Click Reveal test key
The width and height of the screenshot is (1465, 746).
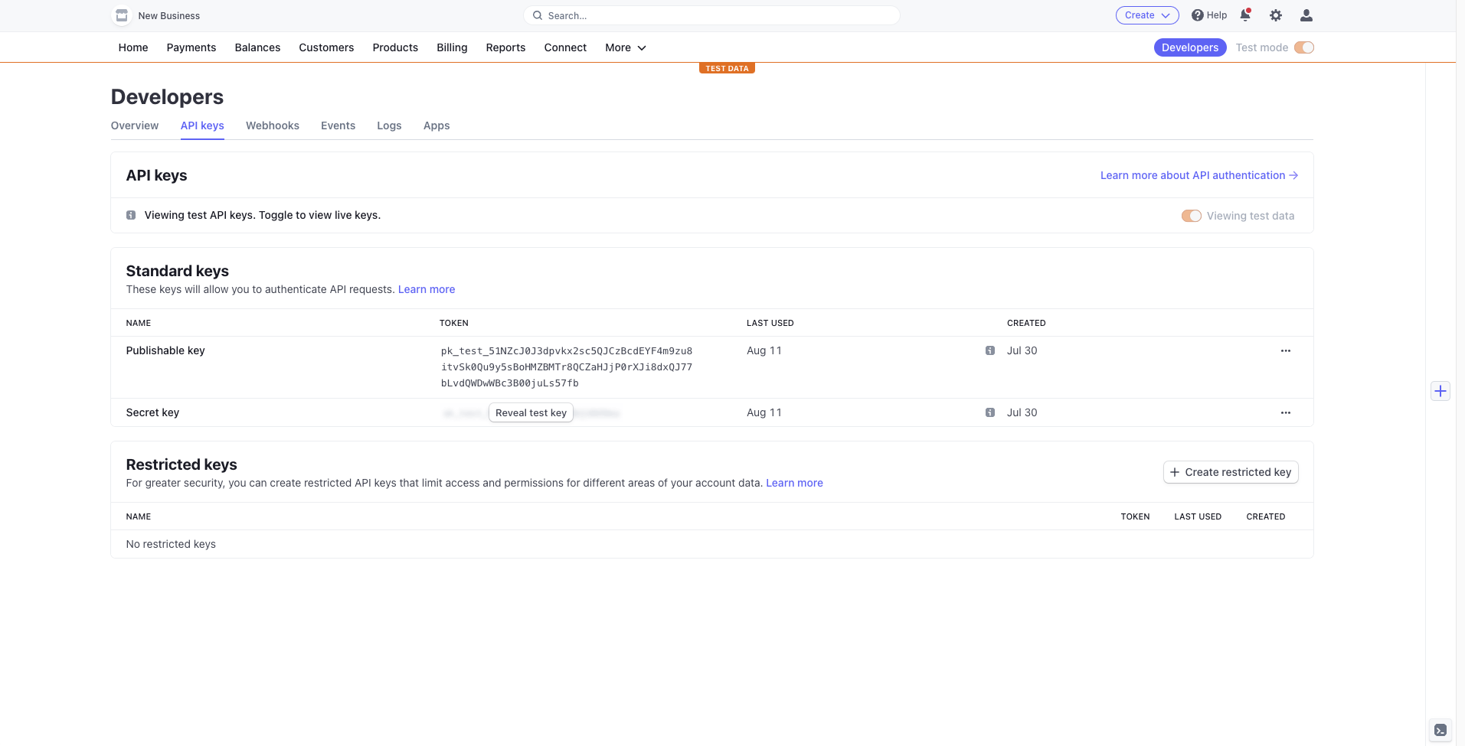[x=531, y=412]
